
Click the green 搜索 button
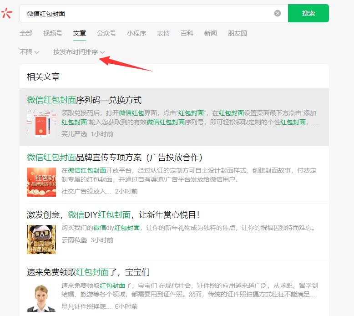(x=308, y=13)
